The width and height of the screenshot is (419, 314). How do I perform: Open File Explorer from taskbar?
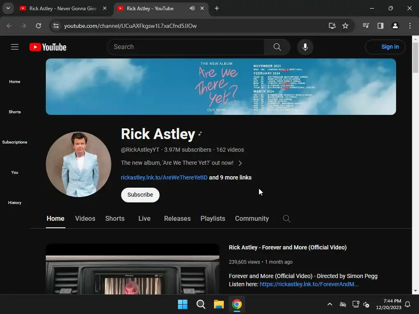[219, 304]
